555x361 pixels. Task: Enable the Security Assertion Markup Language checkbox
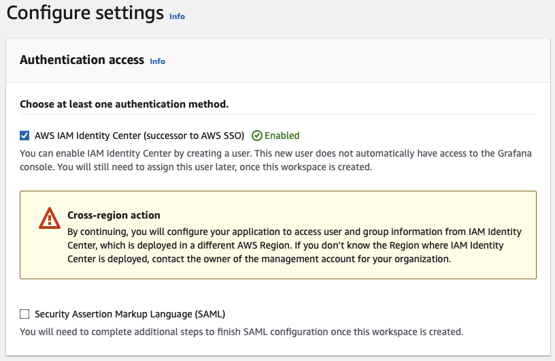click(x=25, y=314)
